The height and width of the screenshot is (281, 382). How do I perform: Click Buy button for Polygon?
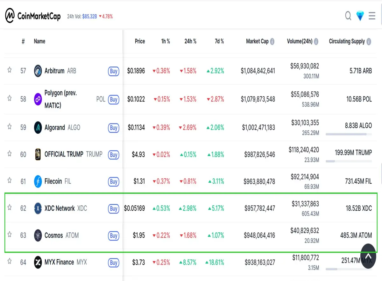pos(114,99)
